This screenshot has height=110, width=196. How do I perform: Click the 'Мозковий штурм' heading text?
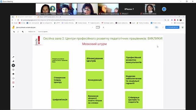point(94,44)
